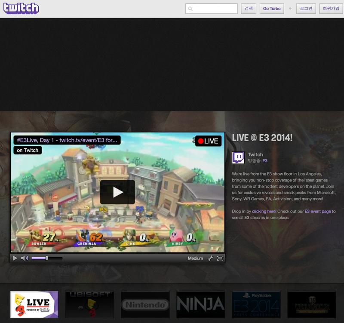
Task: Click the Go Turbo button
Action: point(272,9)
